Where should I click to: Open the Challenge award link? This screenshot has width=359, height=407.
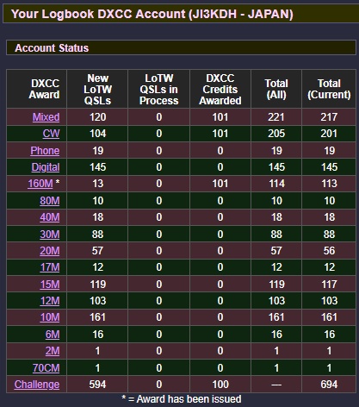(37, 385)
